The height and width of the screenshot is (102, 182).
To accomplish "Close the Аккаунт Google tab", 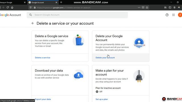I will pyautogui.click(x=25, y=3).
